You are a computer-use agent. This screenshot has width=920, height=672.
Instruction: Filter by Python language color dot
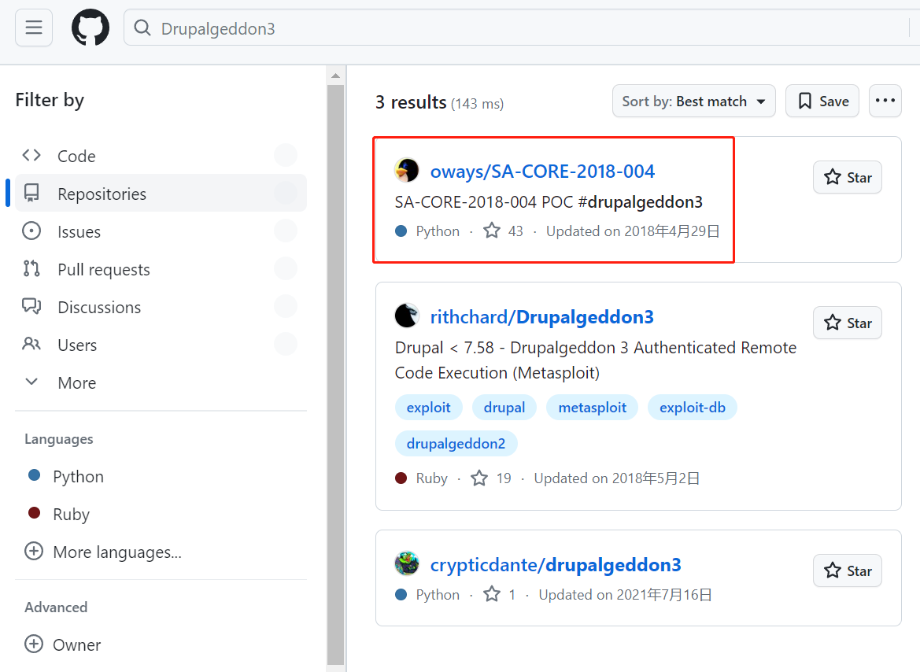[x=34, y=475]
